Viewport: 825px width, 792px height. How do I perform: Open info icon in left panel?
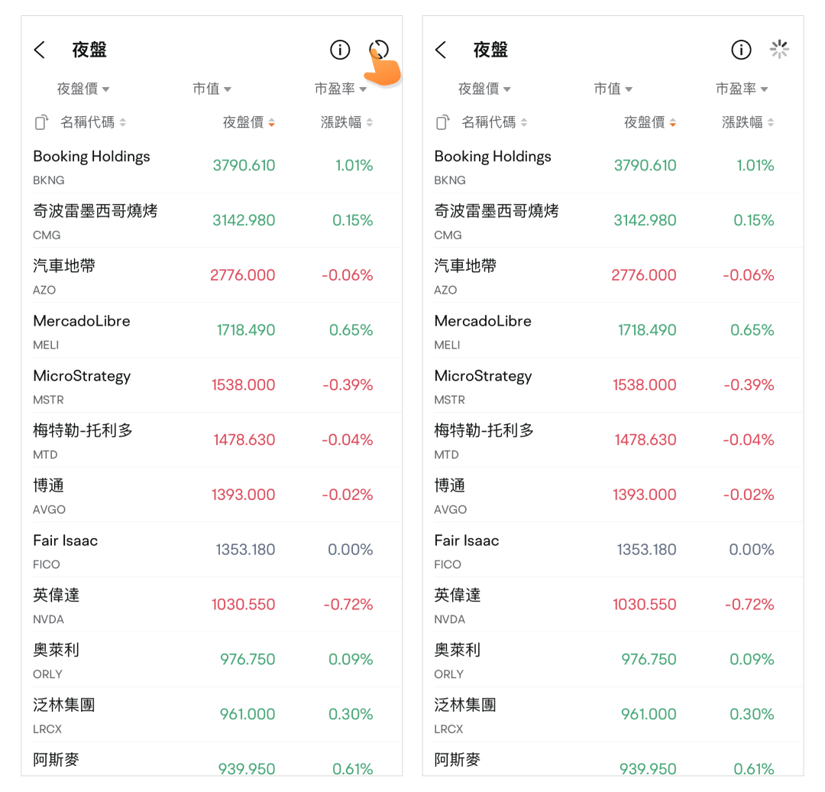pyautogui.click(x=340, y=50)
